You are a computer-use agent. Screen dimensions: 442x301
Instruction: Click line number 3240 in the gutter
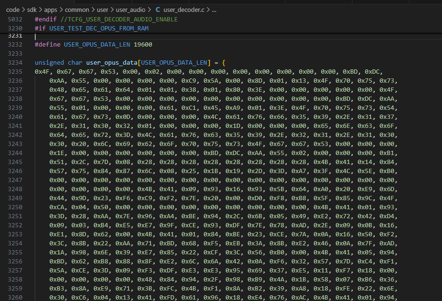click(x=15, y=117)
